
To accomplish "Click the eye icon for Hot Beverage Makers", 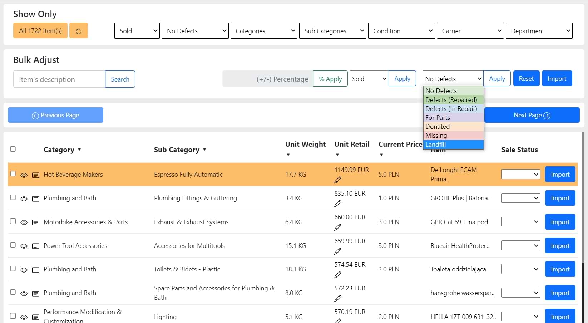I will tap(24, 175).
